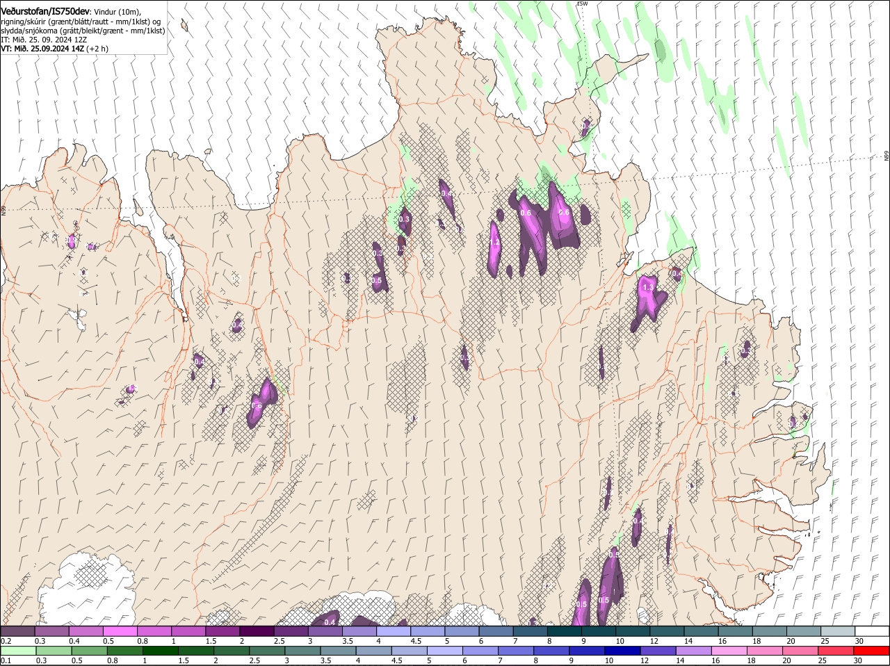
Task: Click the darkest green 1 swatch in bottom legend
Action: (x=161, y=651)
